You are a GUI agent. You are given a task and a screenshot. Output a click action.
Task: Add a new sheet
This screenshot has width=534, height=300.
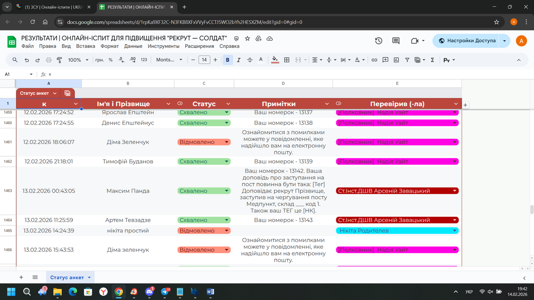21,277
